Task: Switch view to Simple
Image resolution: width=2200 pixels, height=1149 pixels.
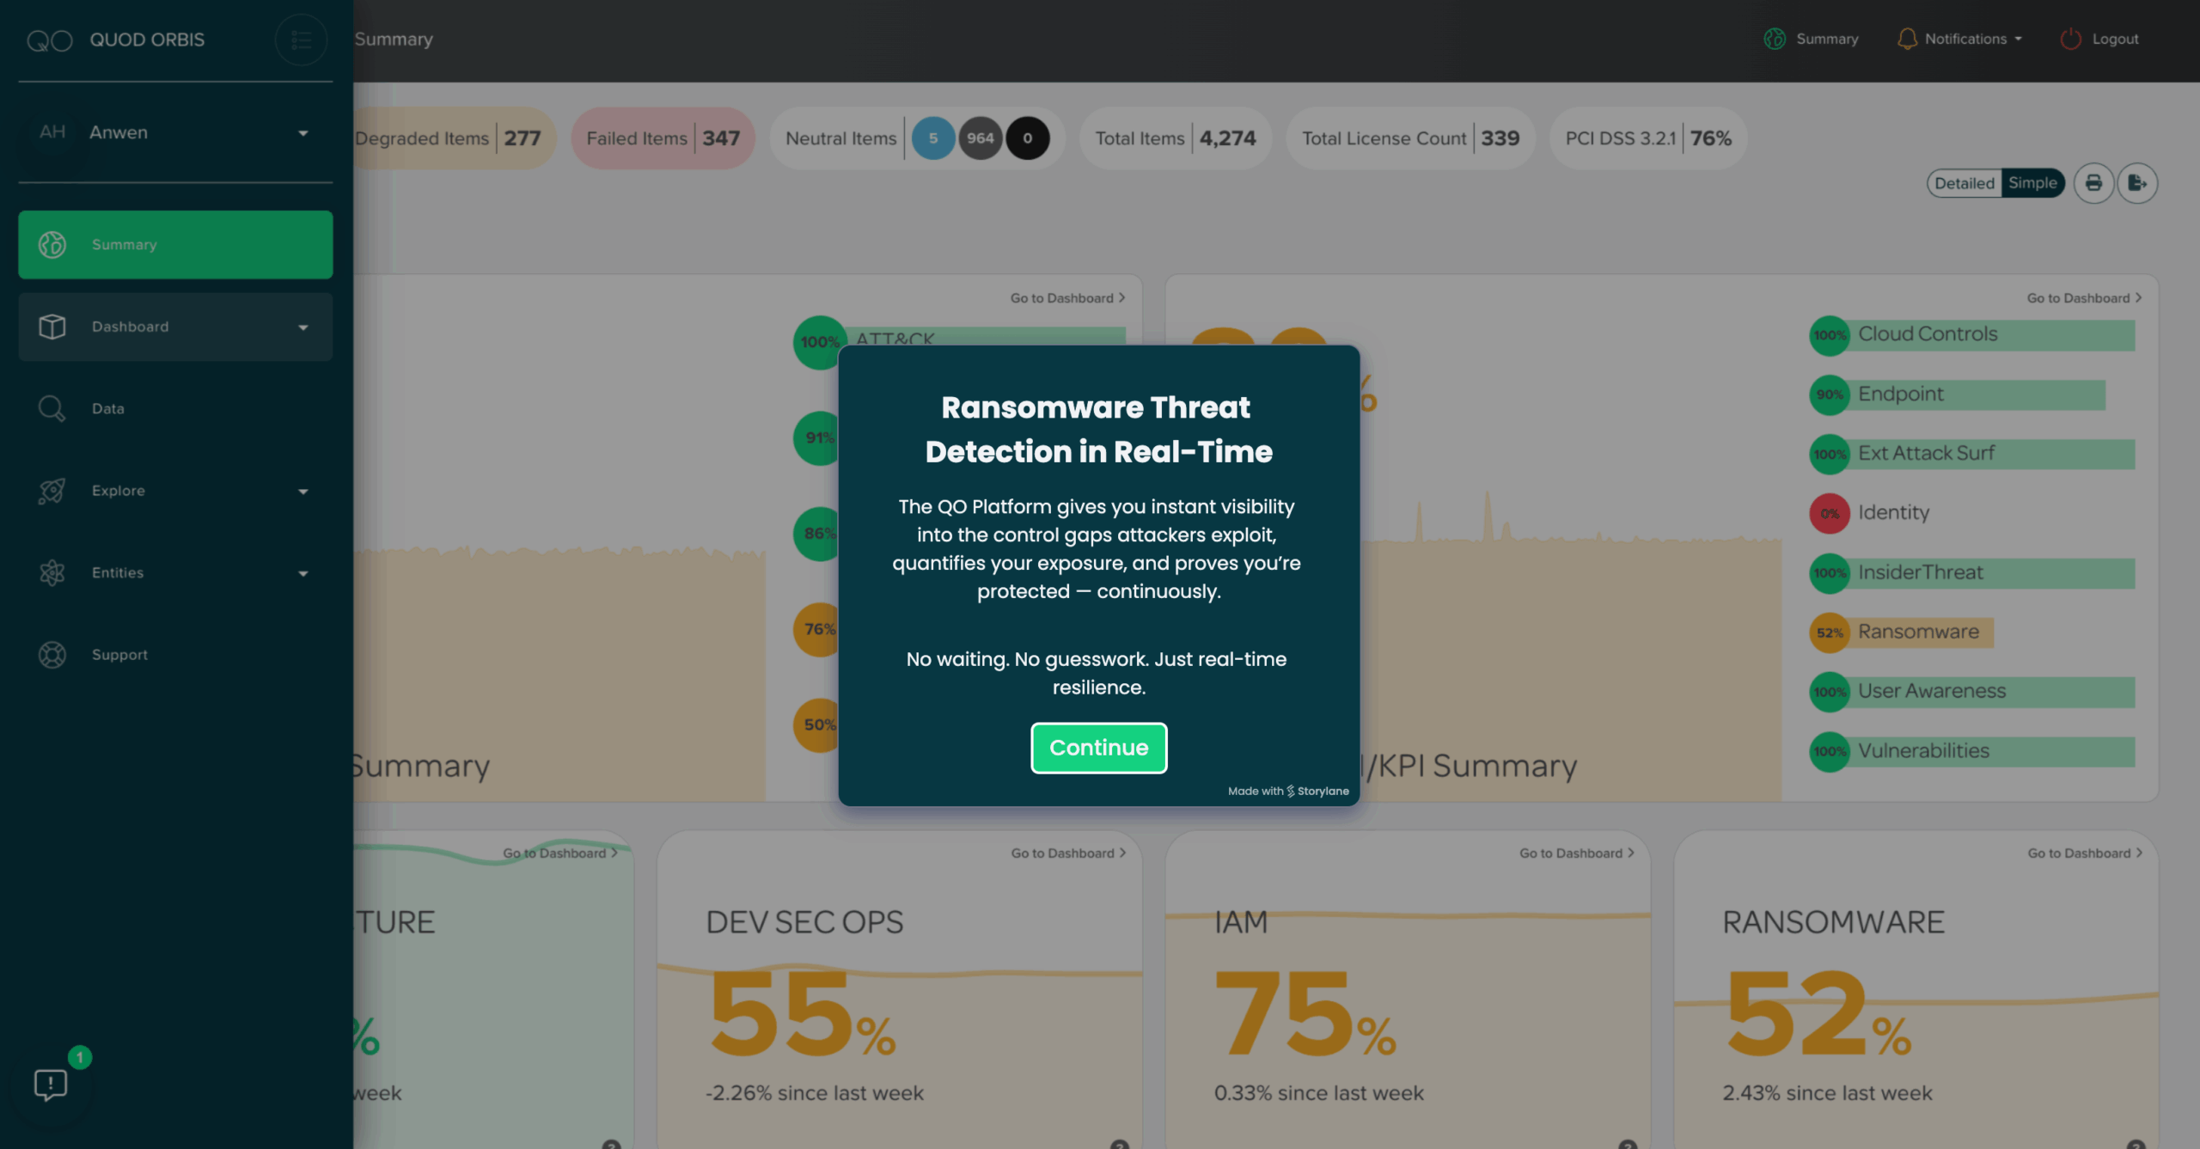Action: click(2032, 183)
